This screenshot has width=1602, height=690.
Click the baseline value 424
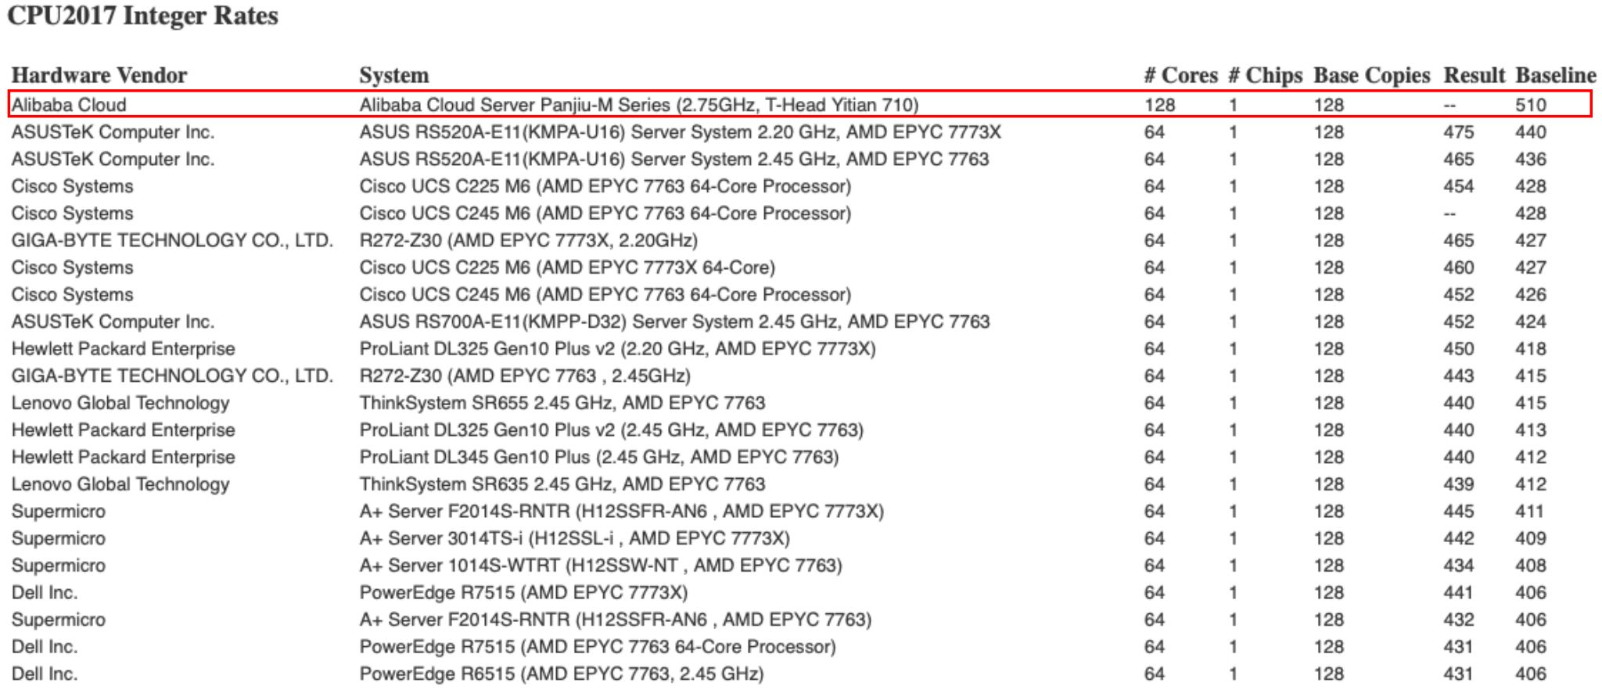click(x=1531, y=322)
